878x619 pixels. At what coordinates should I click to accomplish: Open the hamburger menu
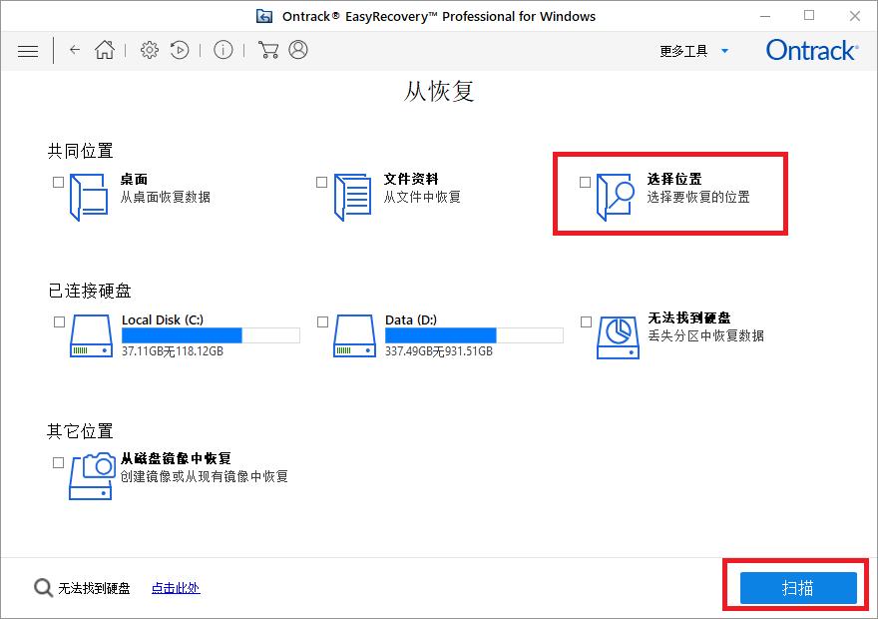[x=28, y=50]
